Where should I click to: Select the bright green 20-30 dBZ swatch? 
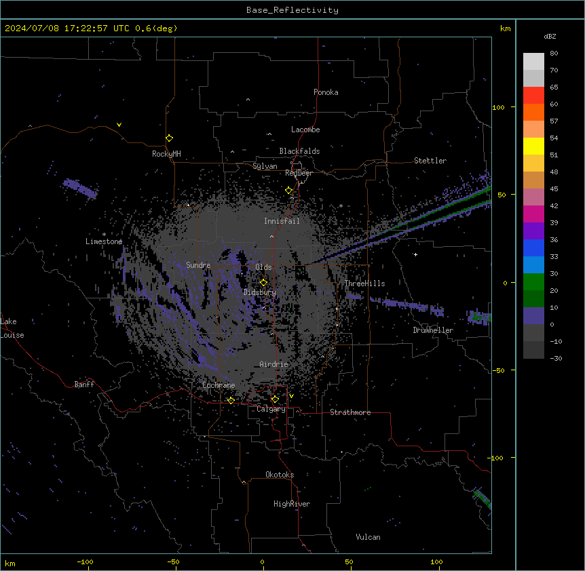pyautogui.click(x=533, y=282)
